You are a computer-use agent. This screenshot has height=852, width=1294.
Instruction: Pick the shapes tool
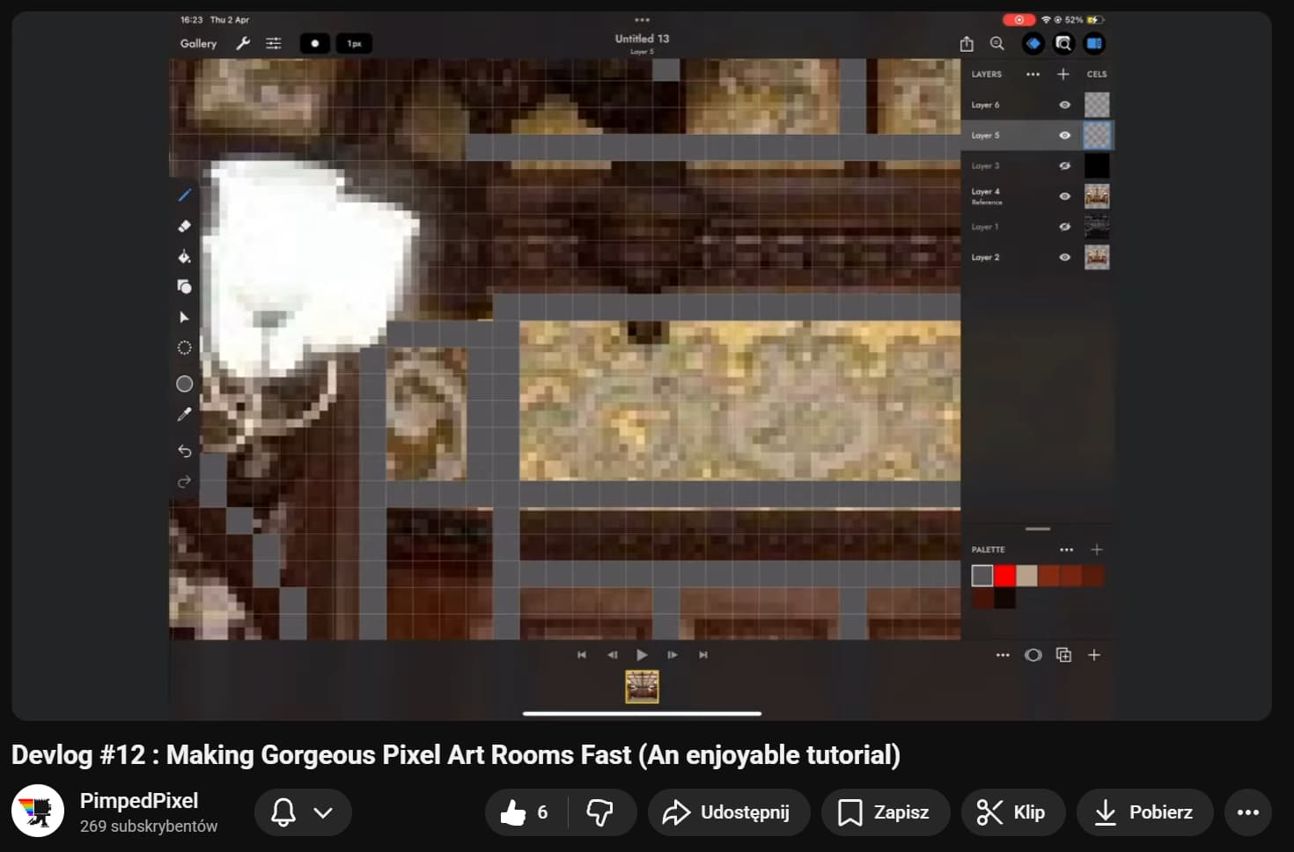(185, 287)
